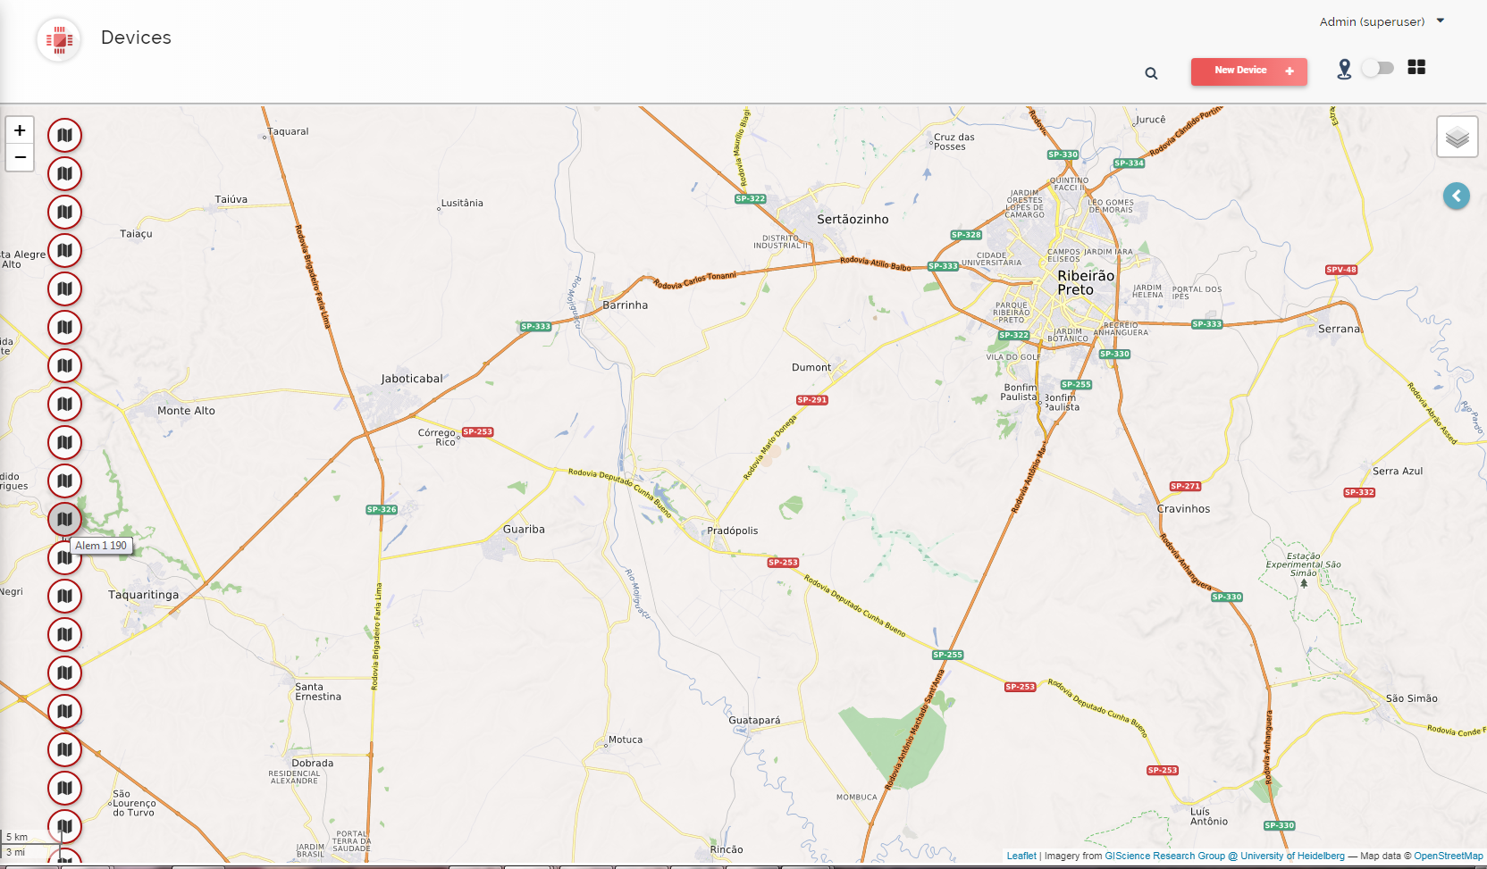Image resolution: width=1487 pixels, height=869 pixels.
Task: Switch to grid view using the grid icon
Action: 1416,67
